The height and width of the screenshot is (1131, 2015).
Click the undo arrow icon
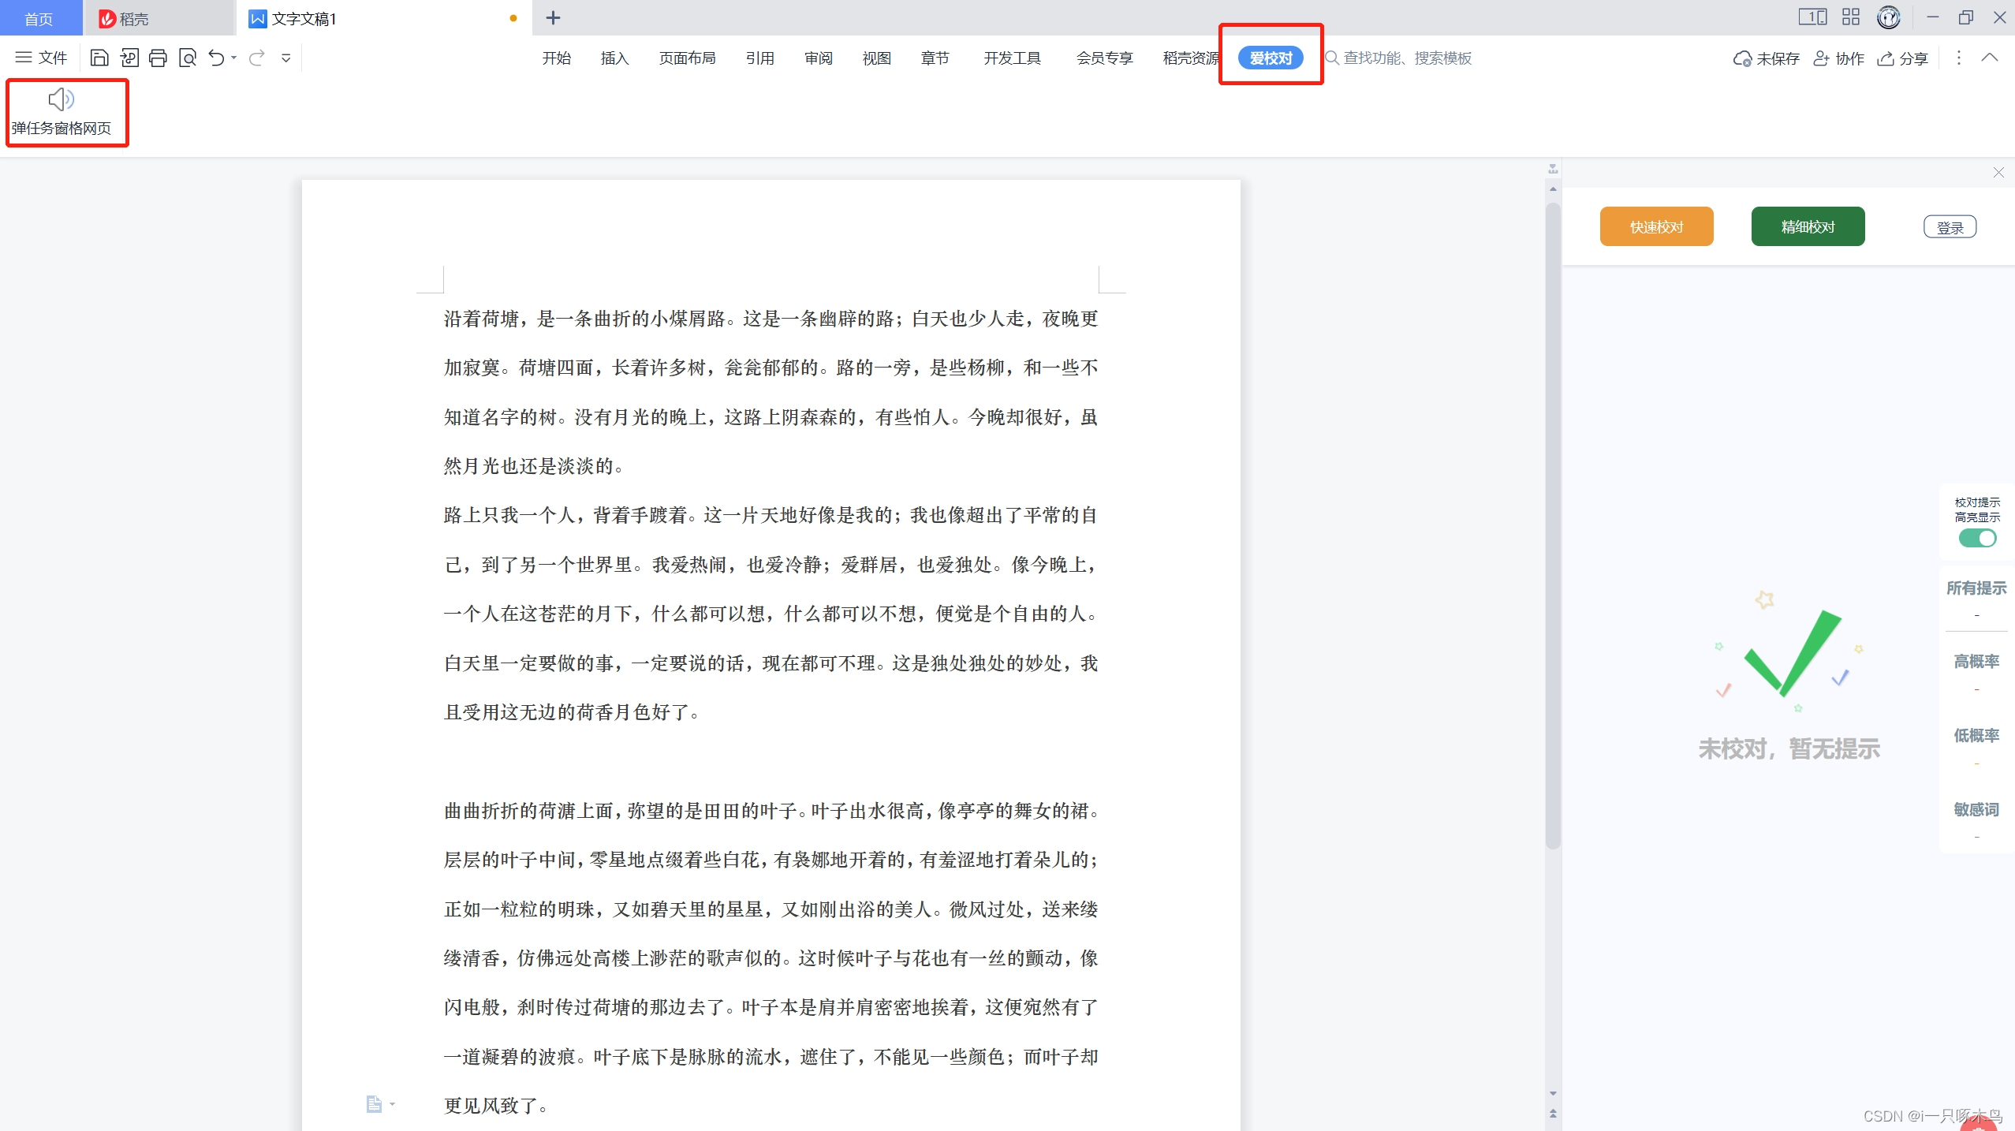coord(216,58)
